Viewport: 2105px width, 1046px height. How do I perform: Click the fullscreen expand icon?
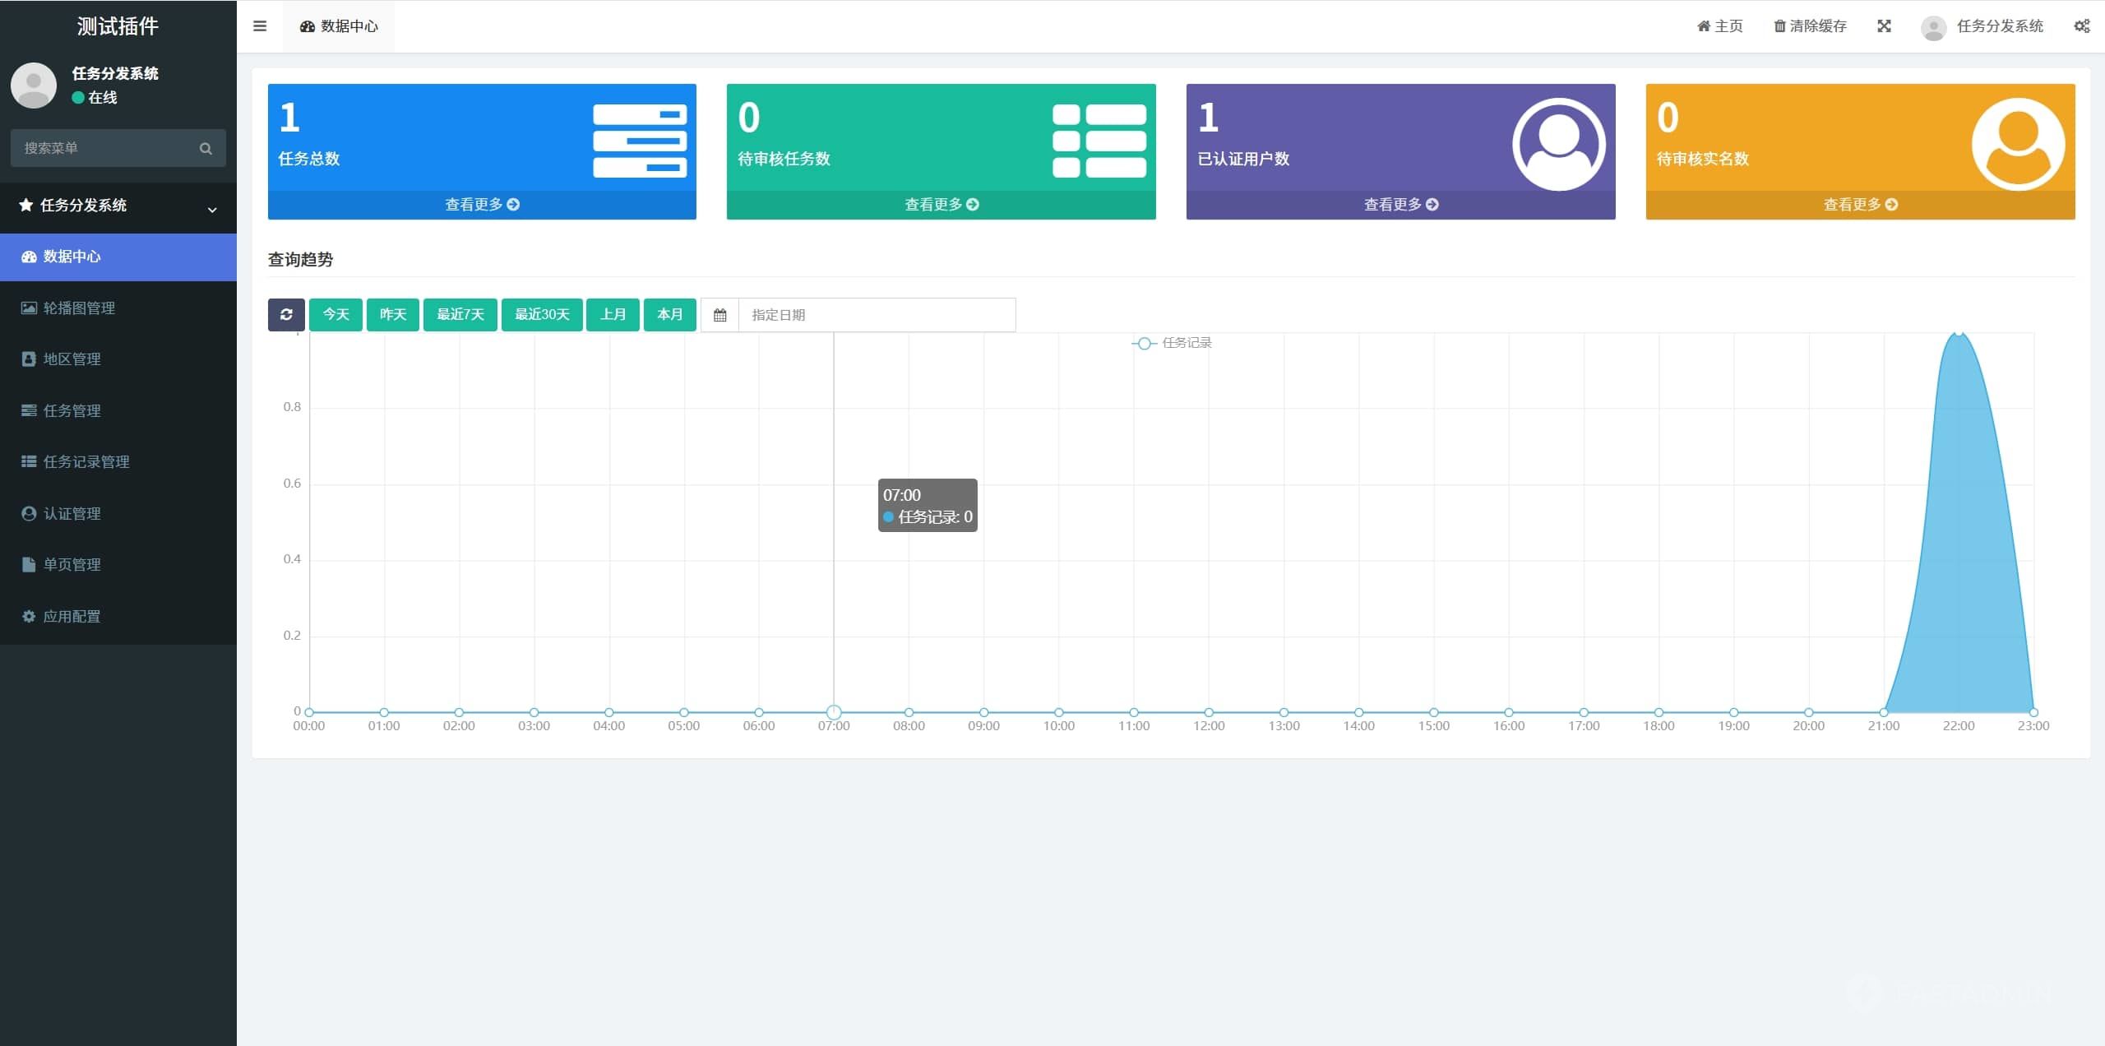[x=1884, y=26]
